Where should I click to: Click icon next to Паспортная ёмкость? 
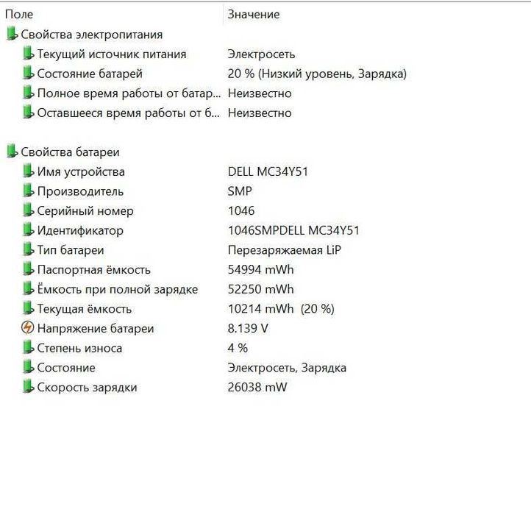tap(28, 269)
